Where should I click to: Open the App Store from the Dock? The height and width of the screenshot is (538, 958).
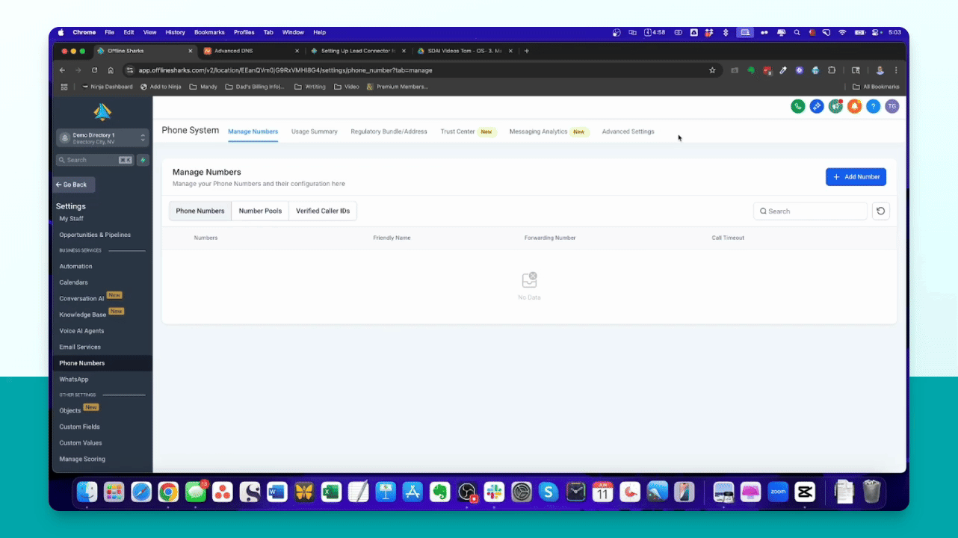(412, 492)
